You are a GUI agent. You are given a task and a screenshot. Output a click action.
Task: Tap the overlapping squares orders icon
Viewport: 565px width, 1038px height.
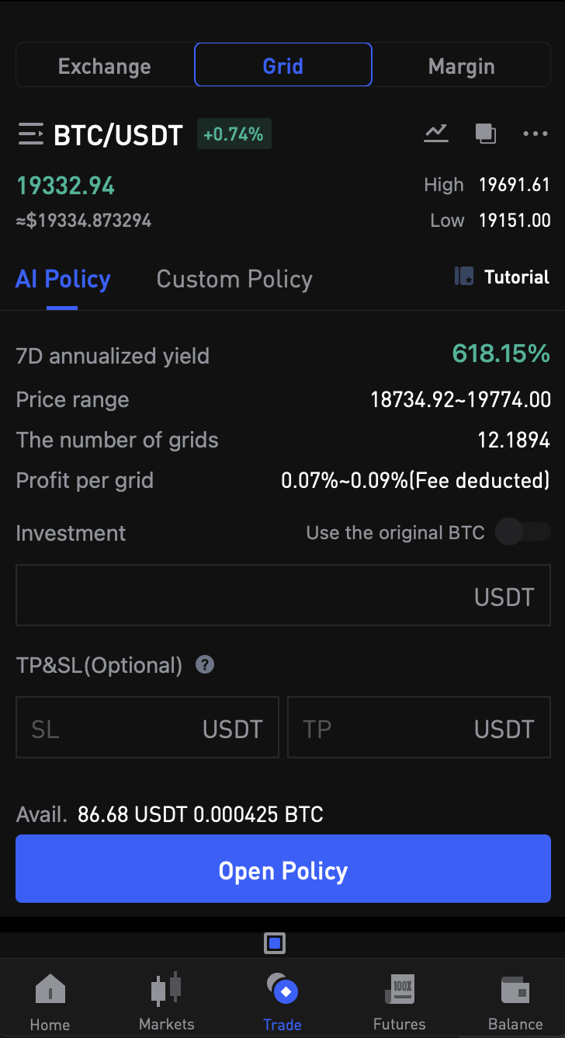coord(486,134)
